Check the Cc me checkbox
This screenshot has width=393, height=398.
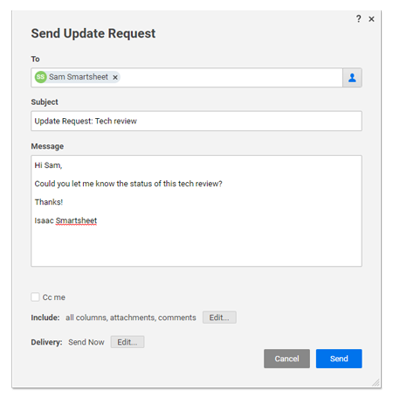point(35,297)
